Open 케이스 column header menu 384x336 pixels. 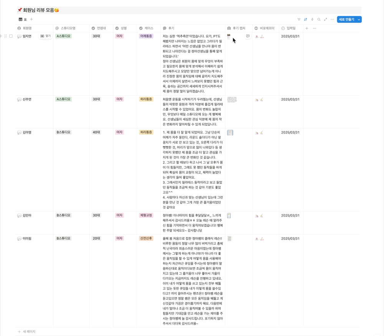pos(149,28)
